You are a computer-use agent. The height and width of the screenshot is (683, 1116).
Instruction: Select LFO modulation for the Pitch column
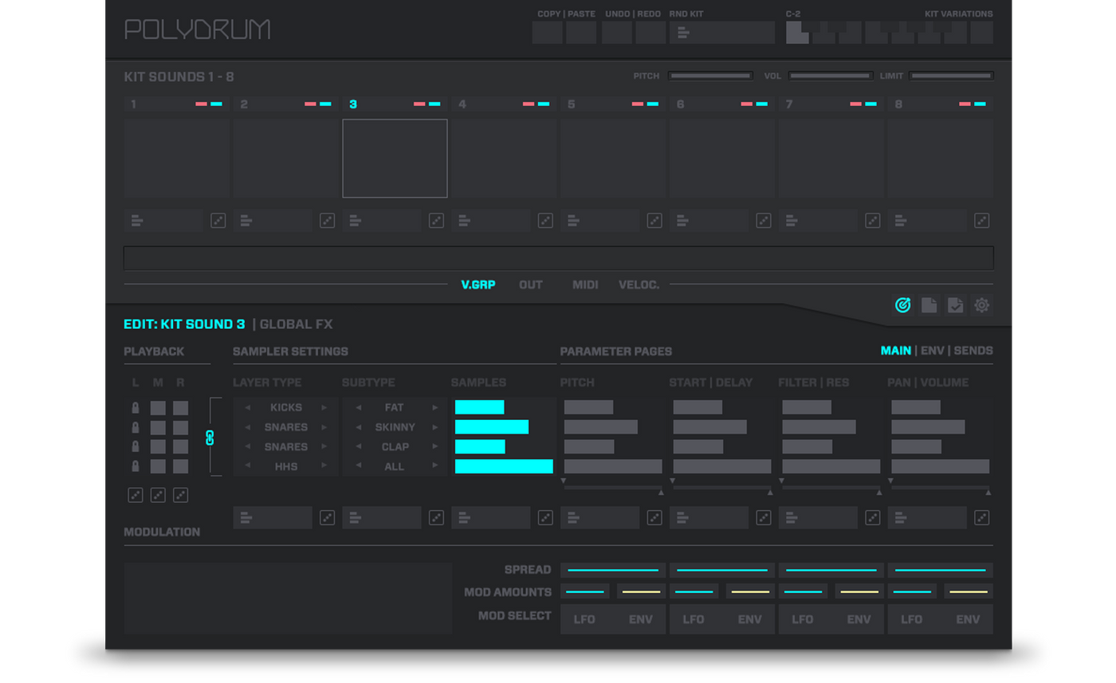coord(584,619)
